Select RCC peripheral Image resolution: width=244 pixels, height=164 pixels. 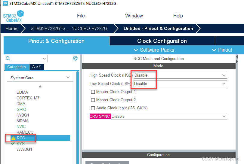coord(40,138)
